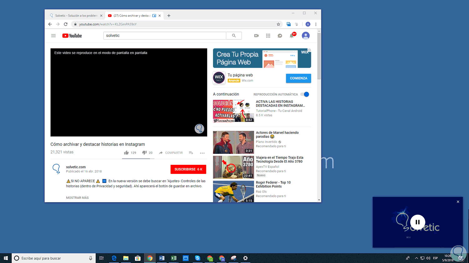Open Task View on the taskbar

pos(101,258)
